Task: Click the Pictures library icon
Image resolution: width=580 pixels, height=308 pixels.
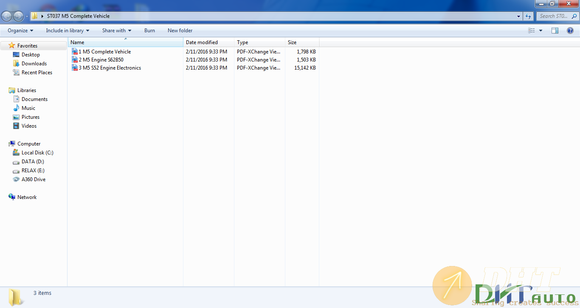Action: [16, 117]
